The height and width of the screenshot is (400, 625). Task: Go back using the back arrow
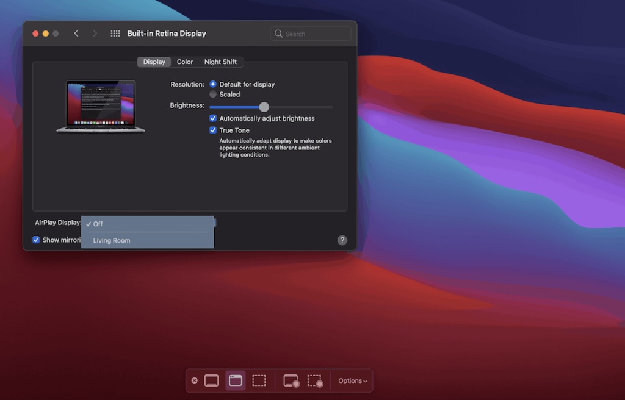click(76, 33)
